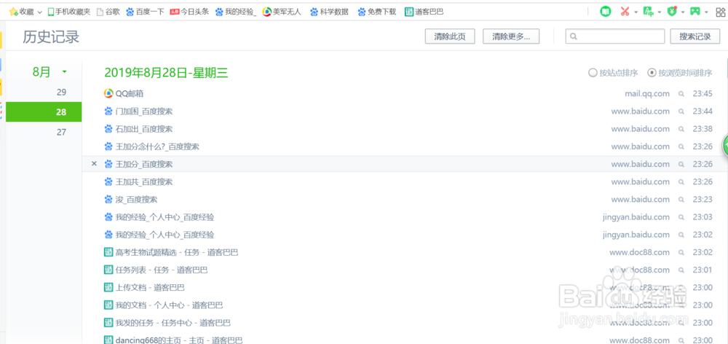The height and width of the screenshot is (344, 728).
Task: Open the 王加共_百度搜索 history entry
Action: (x=144, y=181)
